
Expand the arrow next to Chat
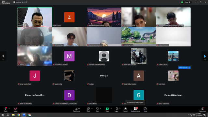coord(92,109)
